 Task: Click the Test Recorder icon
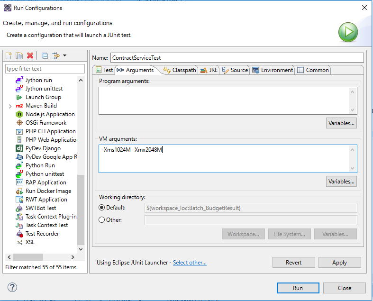pyautogui.click(x=19, y=234)
